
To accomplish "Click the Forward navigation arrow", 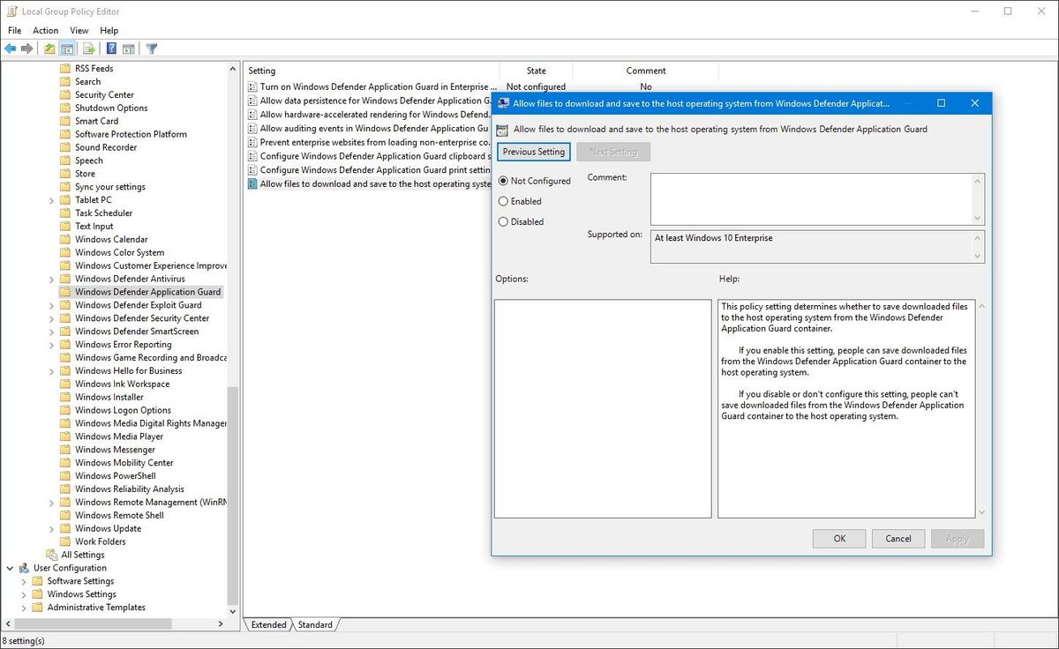I will 26,48.
